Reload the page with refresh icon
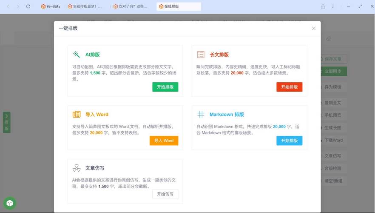This screenshot has width=375, height=213. pyautogui.click(x=28, y=6)
